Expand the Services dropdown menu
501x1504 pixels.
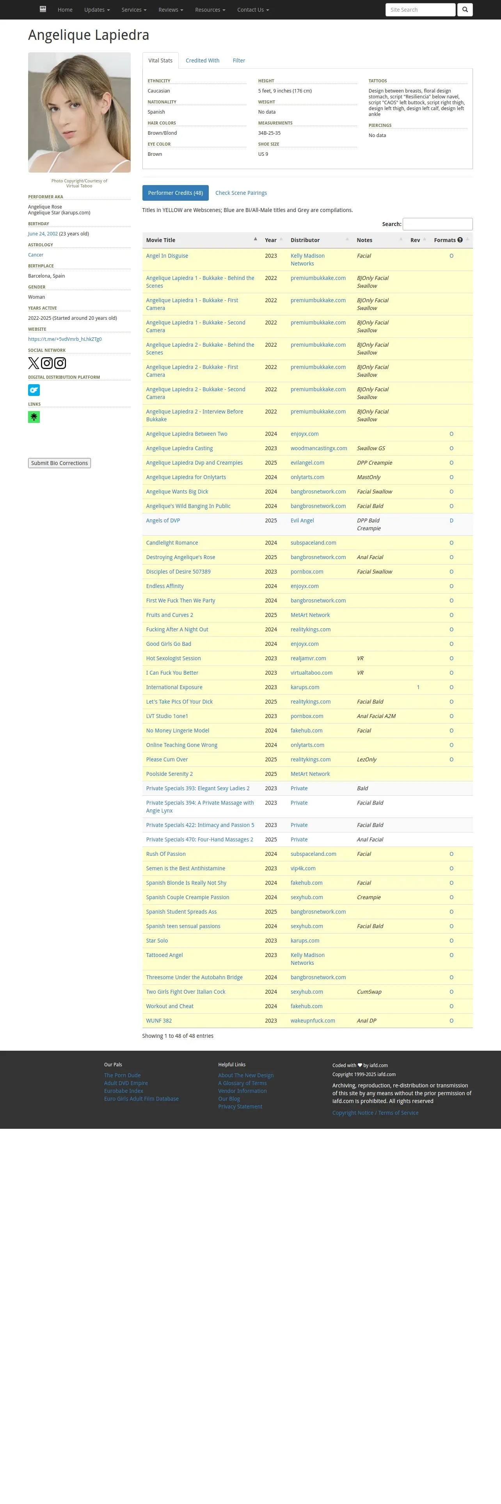133,10
